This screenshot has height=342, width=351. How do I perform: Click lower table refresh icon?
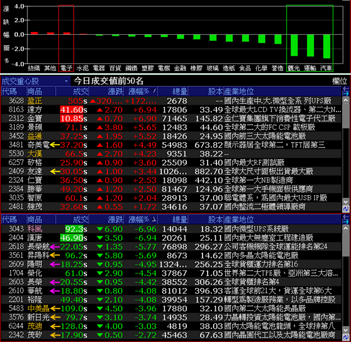click(x=346, y=337)
